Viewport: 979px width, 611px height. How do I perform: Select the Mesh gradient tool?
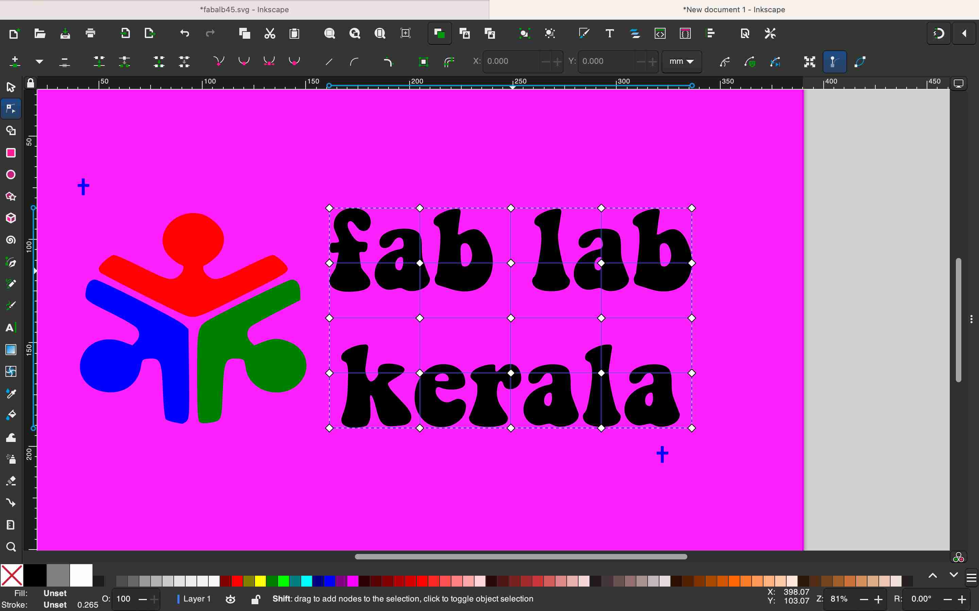11,371
